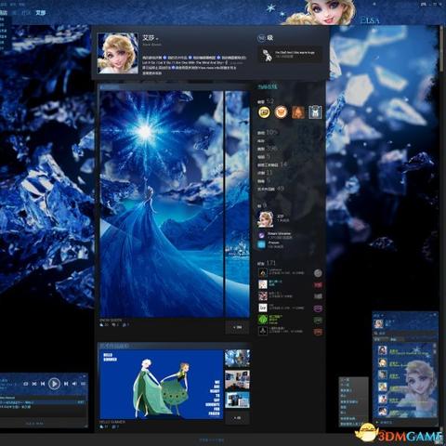Viewport: 446px width, 446px height.
Task: Close the friends list window
Action: pos(436,315)
